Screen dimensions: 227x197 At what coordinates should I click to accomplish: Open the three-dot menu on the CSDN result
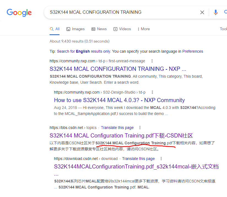(x=140, y=128)
